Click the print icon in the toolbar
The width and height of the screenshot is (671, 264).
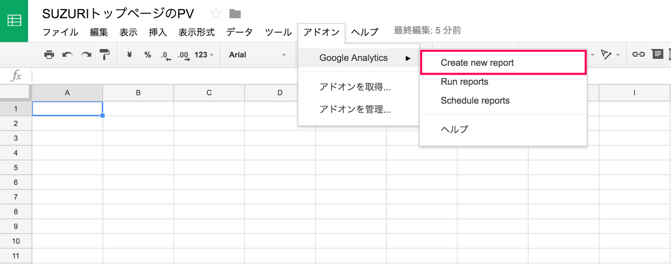pyautogui.click(x=49, y=55)
